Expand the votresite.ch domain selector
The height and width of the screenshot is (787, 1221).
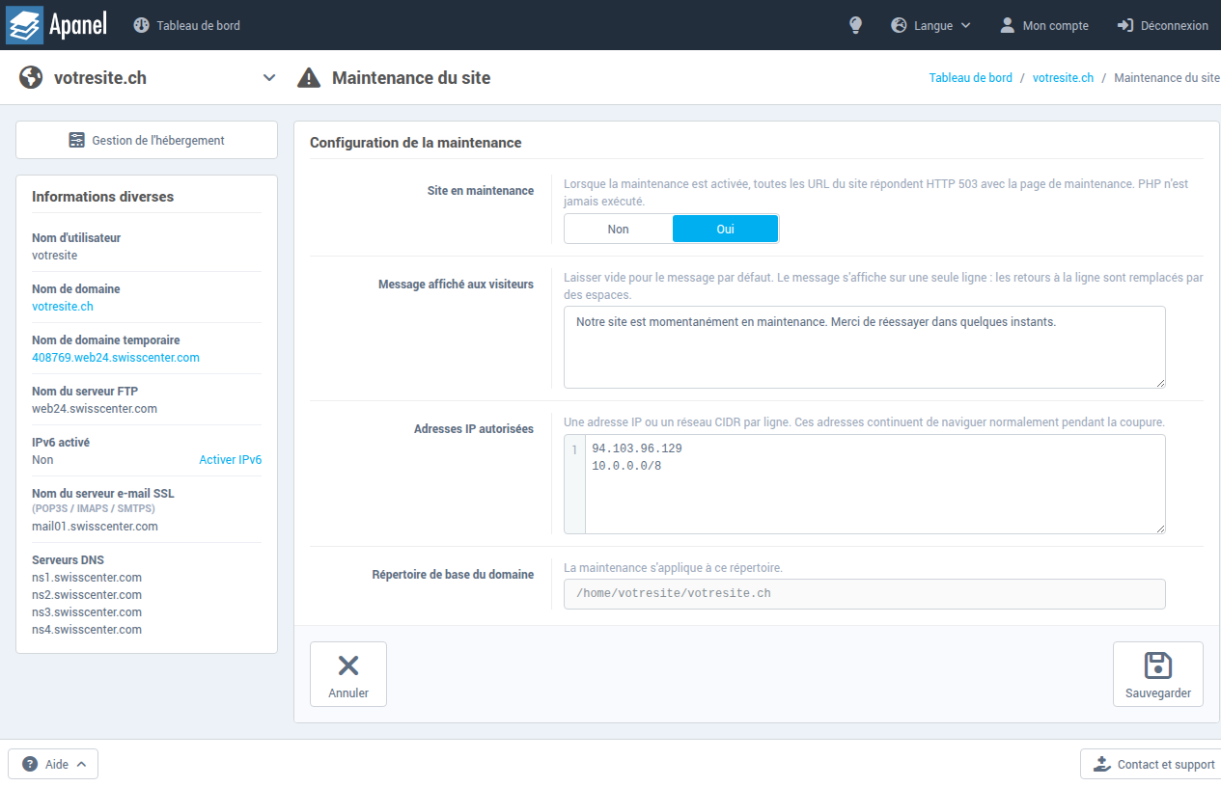tap(269, 78)
